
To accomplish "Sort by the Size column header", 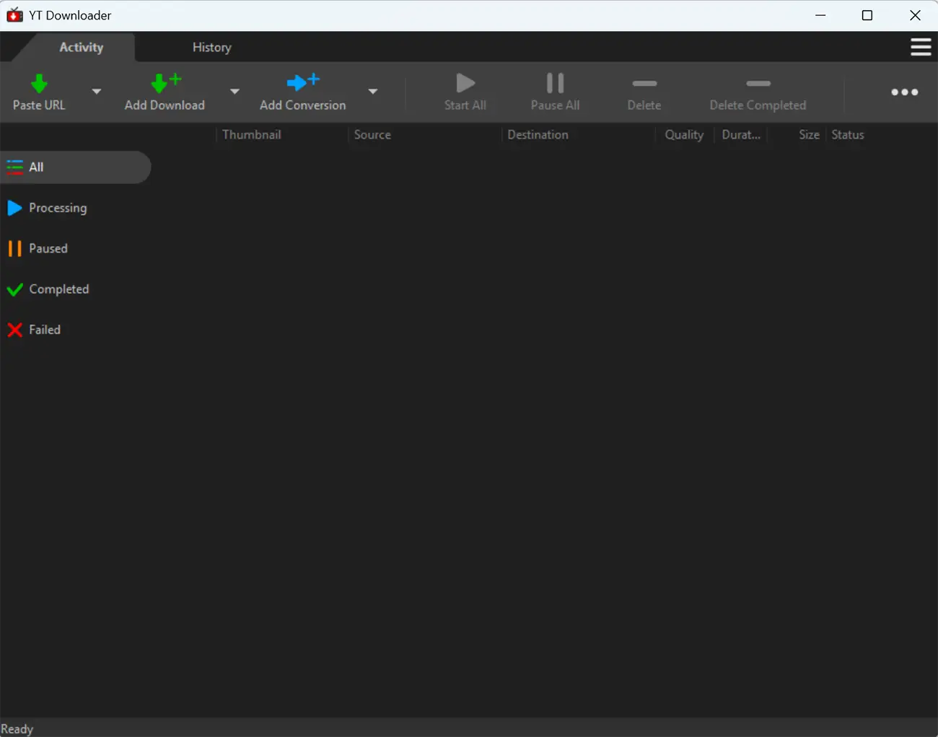I will [x=809, y=134].
